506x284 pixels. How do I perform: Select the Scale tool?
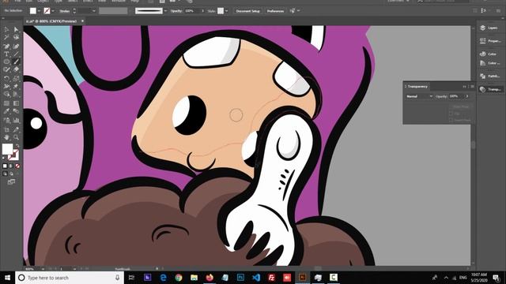(x=16, y=78)
